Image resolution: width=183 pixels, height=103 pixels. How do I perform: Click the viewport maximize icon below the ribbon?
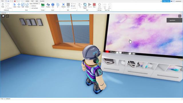[x=181, y=13]
